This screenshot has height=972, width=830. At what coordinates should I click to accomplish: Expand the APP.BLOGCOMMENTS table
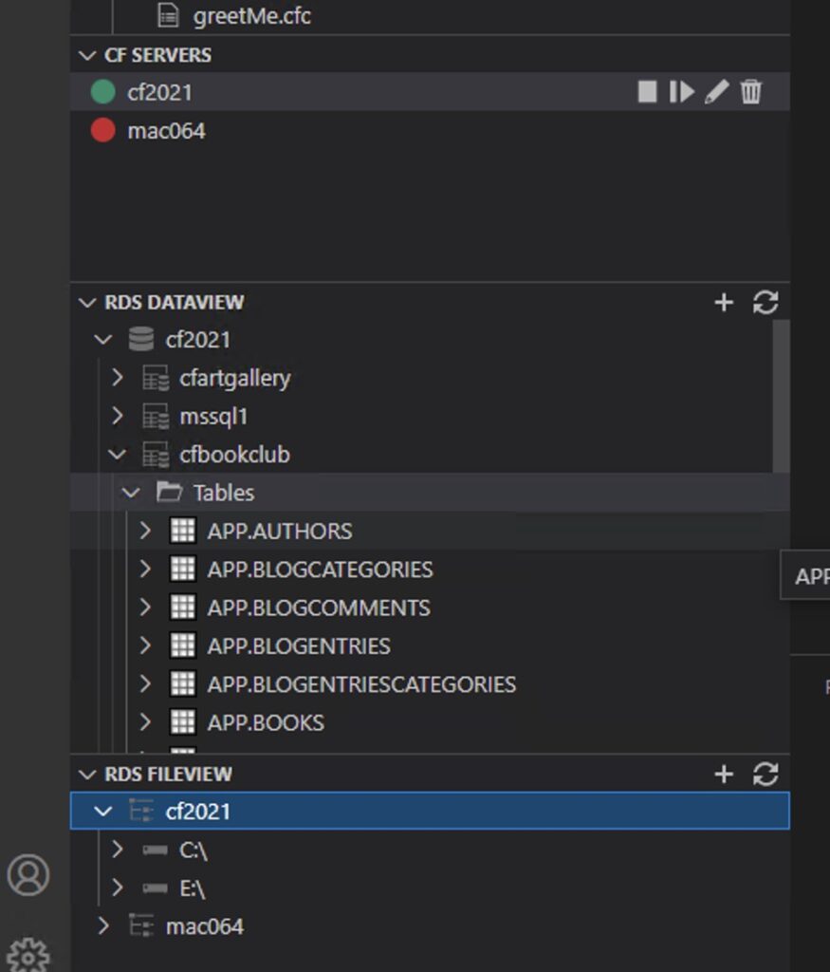[x=145, y=607]
